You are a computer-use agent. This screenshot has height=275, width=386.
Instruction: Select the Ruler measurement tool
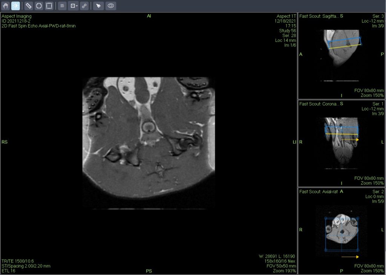point(29,6)
